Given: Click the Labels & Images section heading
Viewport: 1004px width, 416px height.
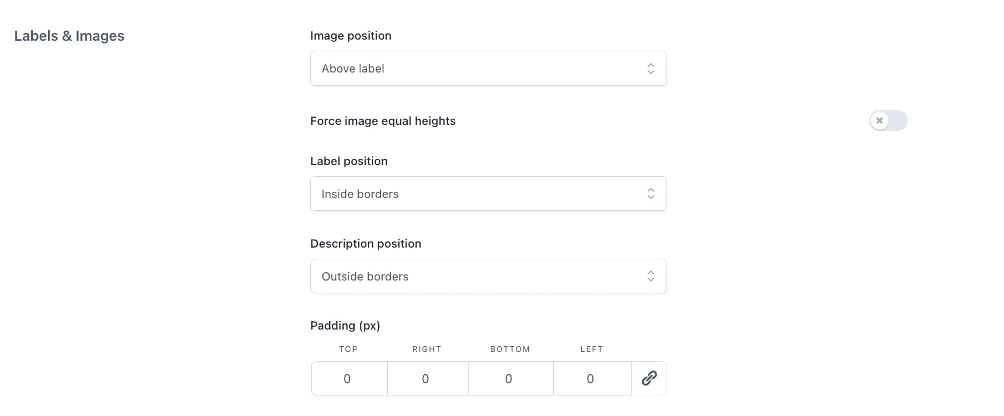Looking at the screenshot, I should tap(69, 36).
